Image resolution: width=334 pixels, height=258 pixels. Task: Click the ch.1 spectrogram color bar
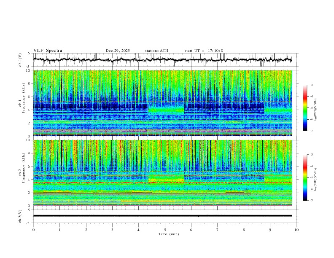[x=305, y=108]
